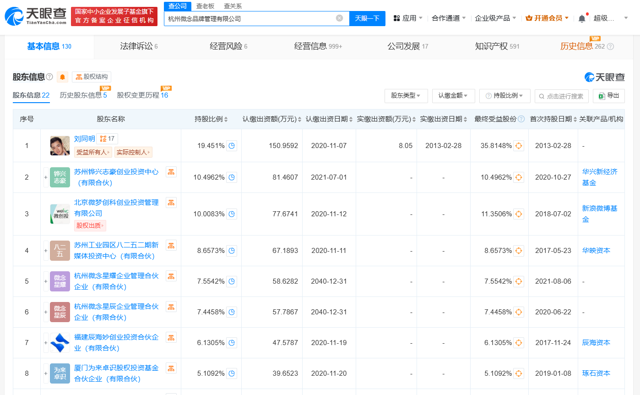The image size is (640, 395).
Task: Open the 持股比例 filter dropdown
Action: (504, 96)
